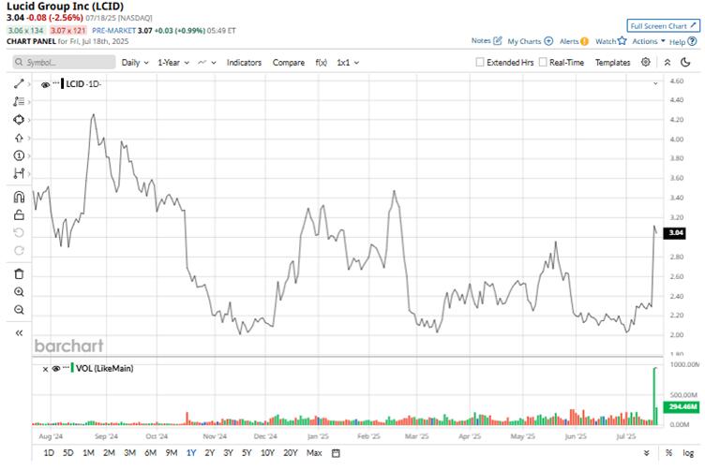705x471 pixels.
Task: Open the annotation text list tool
Action: [x=19, y=102]
